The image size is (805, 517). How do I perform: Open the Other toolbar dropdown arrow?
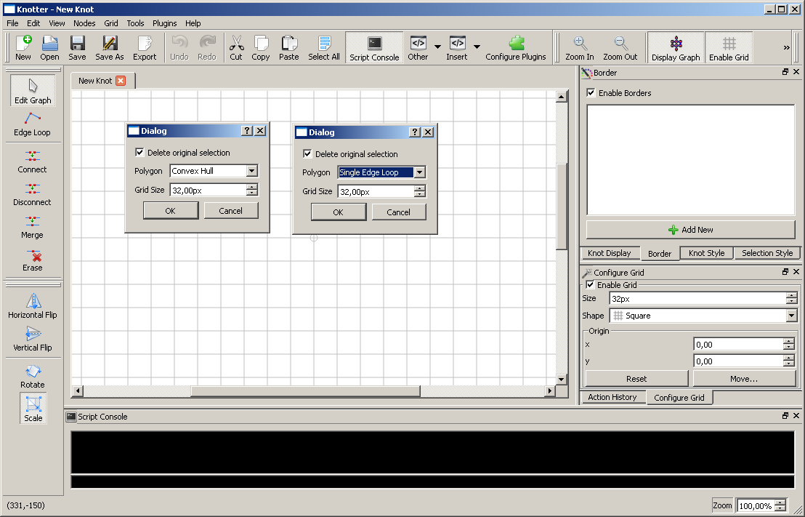point(437,47)
